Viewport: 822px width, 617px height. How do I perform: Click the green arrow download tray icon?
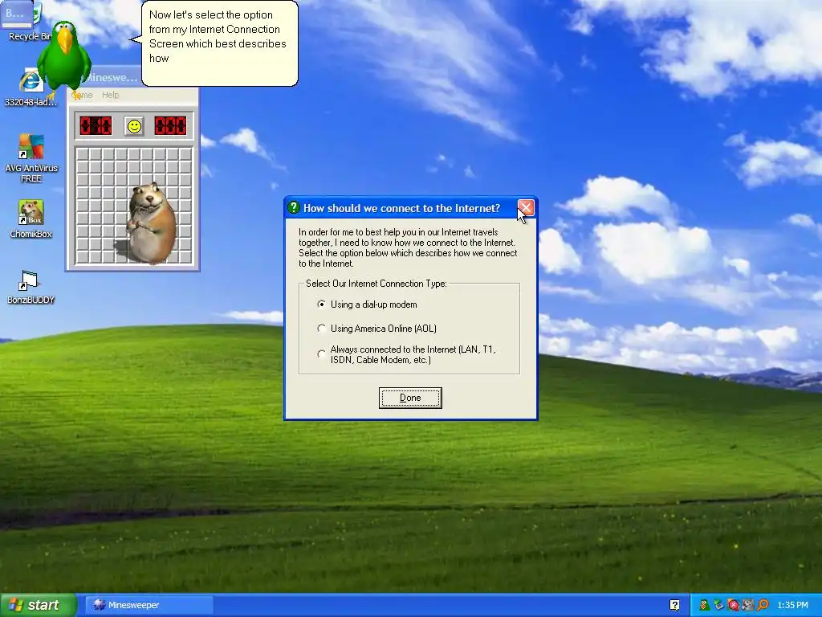click(x=718, y=605)
